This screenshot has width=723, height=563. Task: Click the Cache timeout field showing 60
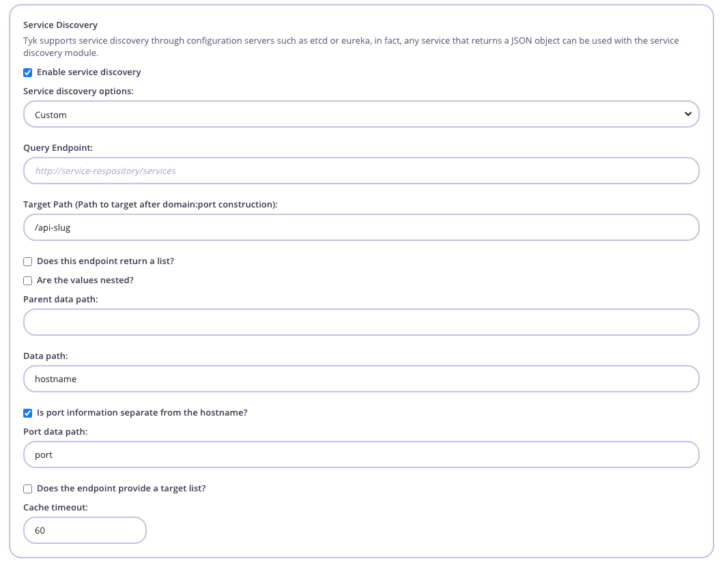coord(85,530)
